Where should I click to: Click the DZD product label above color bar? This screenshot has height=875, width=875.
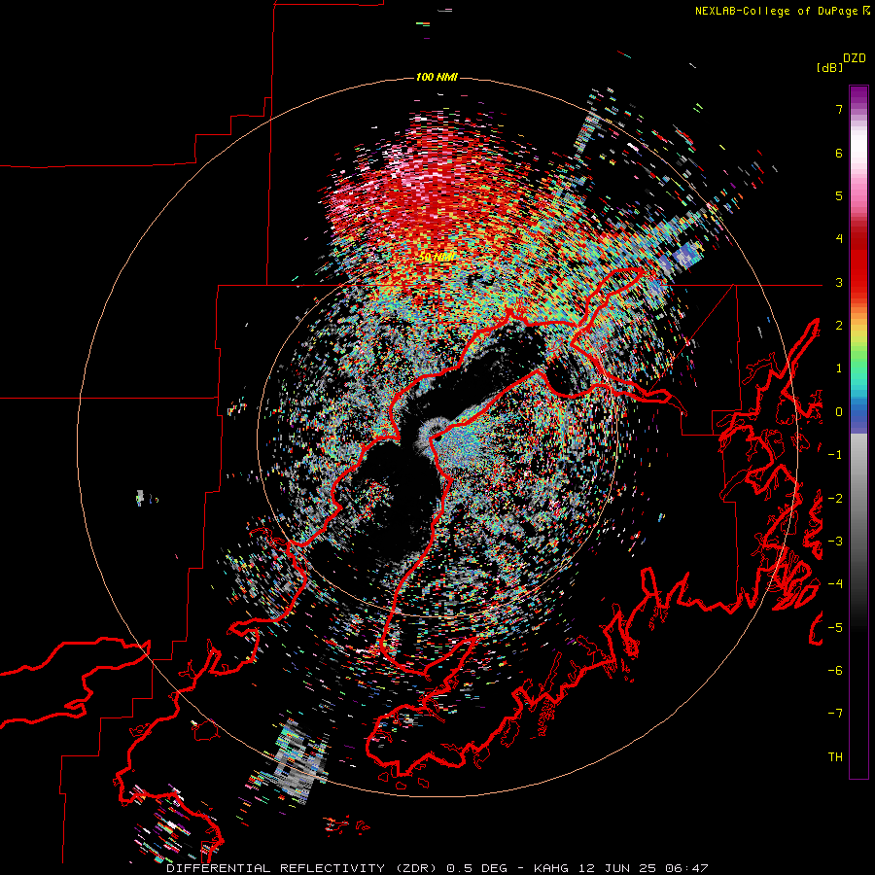pyautogui.click(x=855, y=58)
